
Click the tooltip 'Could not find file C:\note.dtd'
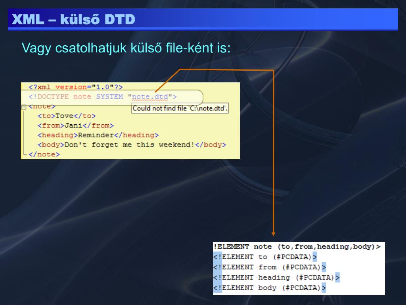click(180, 108)
